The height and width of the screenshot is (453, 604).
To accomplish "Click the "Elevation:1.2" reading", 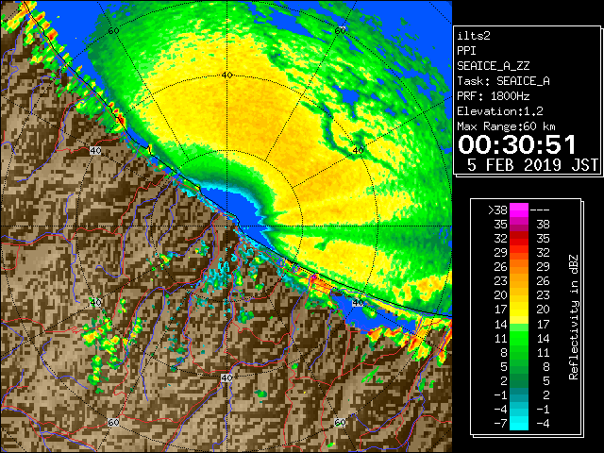I will [x=500, y=111].
